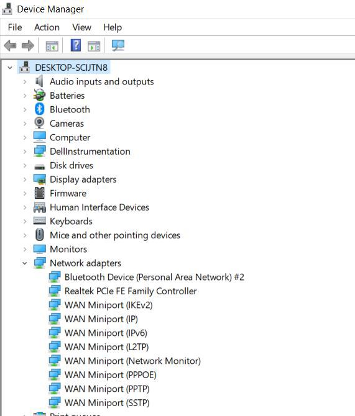
Task: Expand the Display adapters category
Action: tap(25, 179)
